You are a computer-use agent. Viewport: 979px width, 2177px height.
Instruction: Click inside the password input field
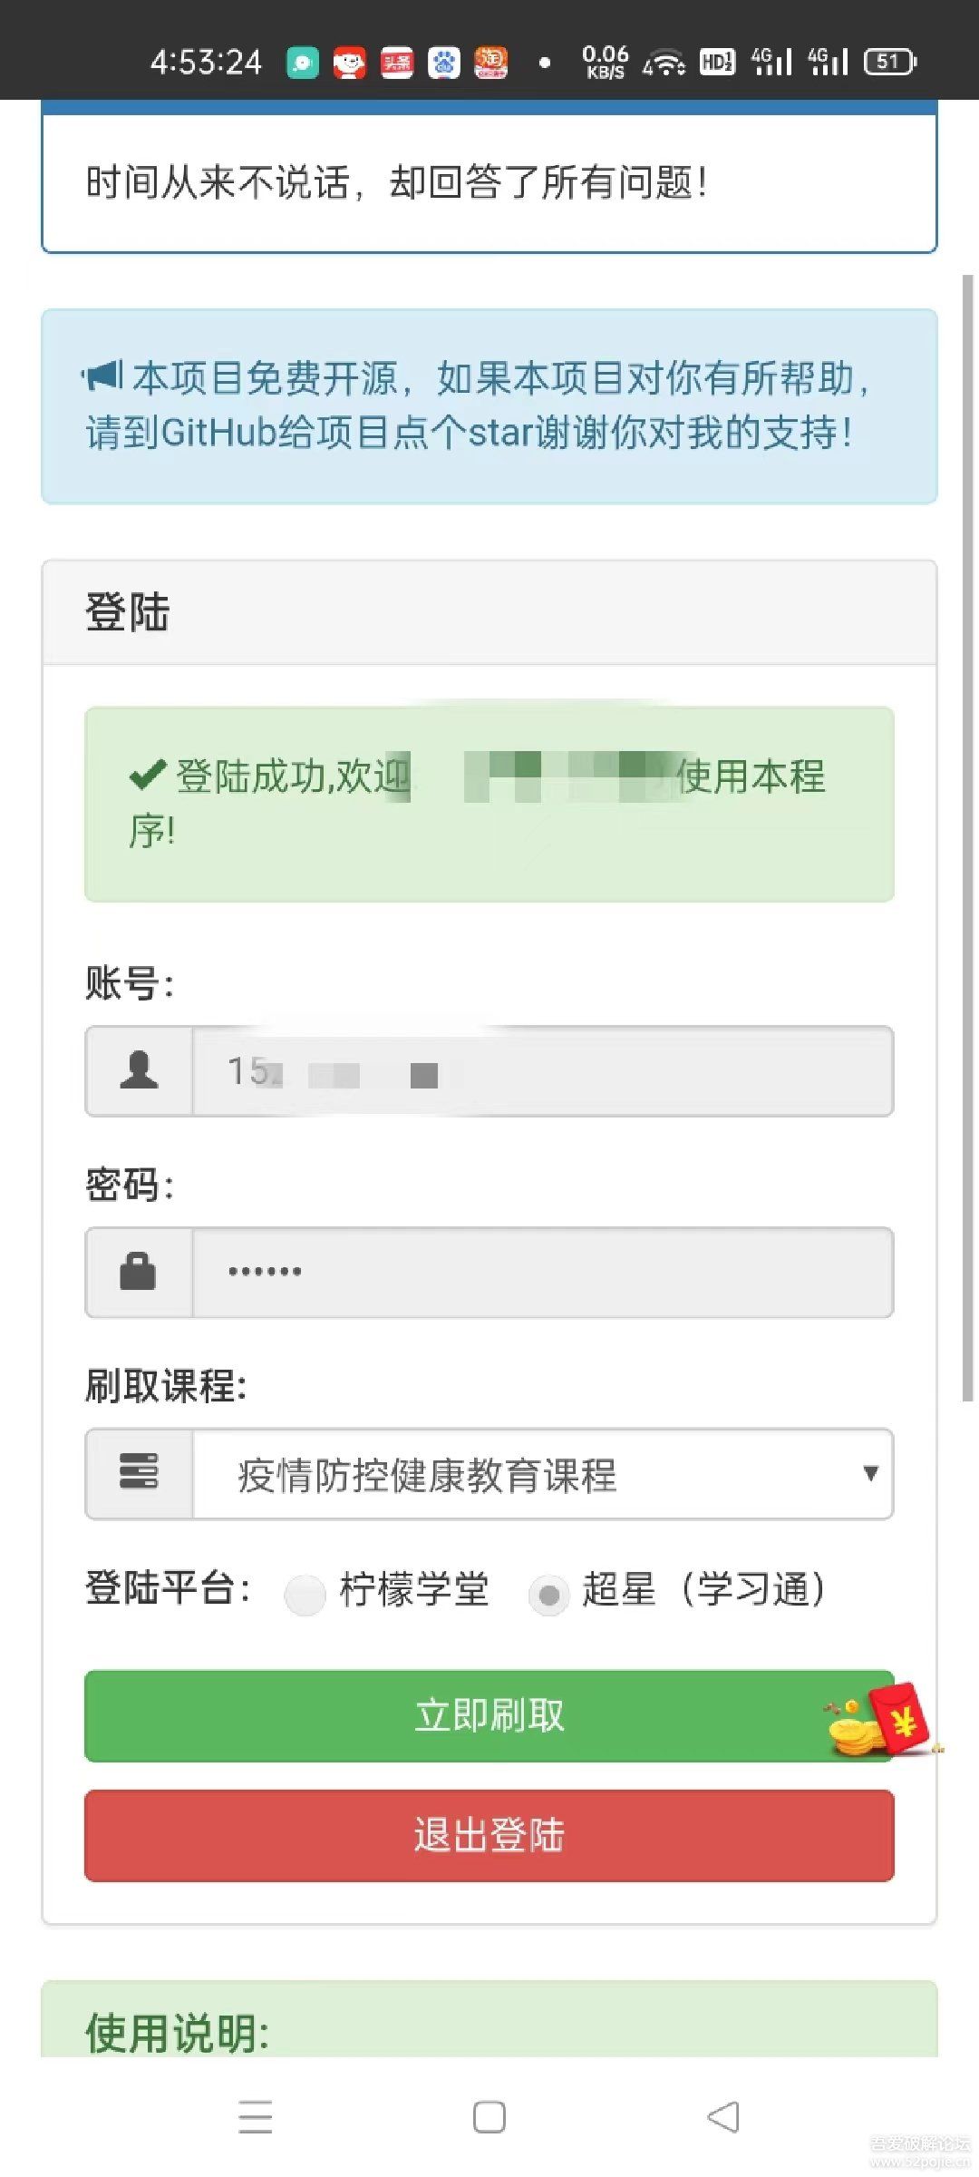coord(544,1273)
